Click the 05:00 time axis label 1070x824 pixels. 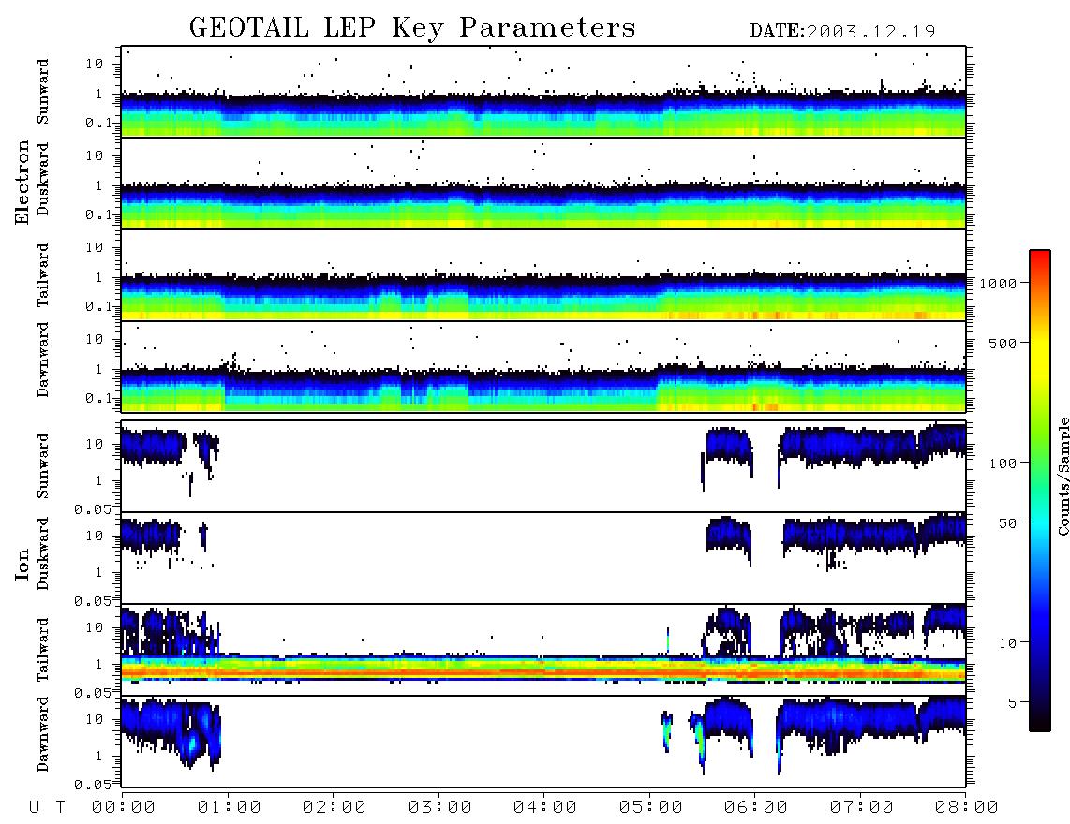coord(651,807)
